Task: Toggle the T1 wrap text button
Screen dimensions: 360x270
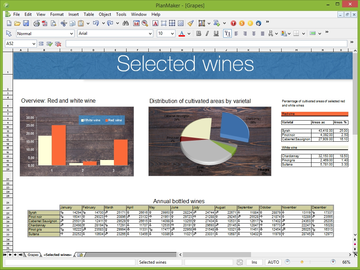Action: [x=227, y=33]
